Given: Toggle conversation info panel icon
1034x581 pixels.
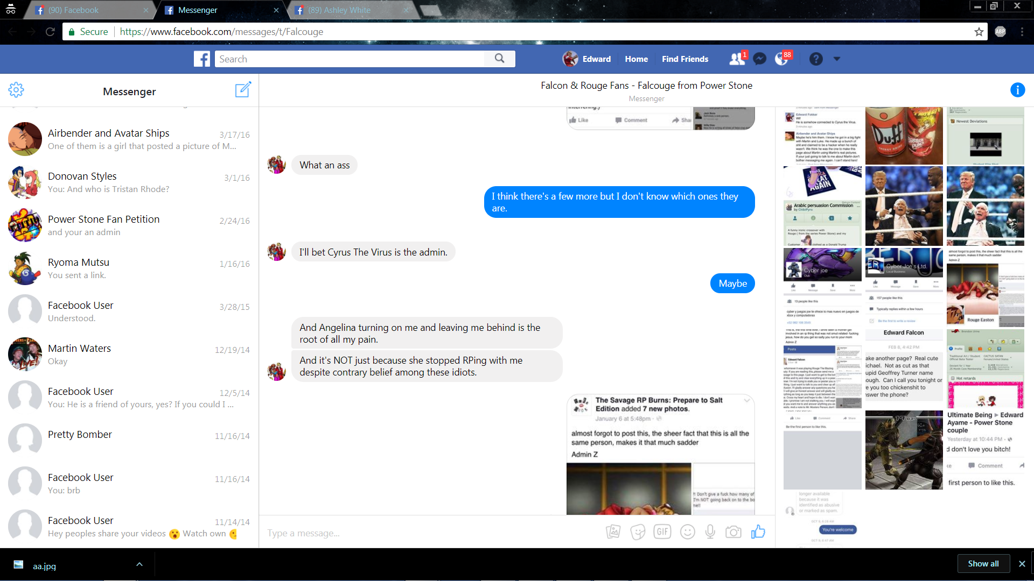Looking at the screenshot, I should 1017,90.
